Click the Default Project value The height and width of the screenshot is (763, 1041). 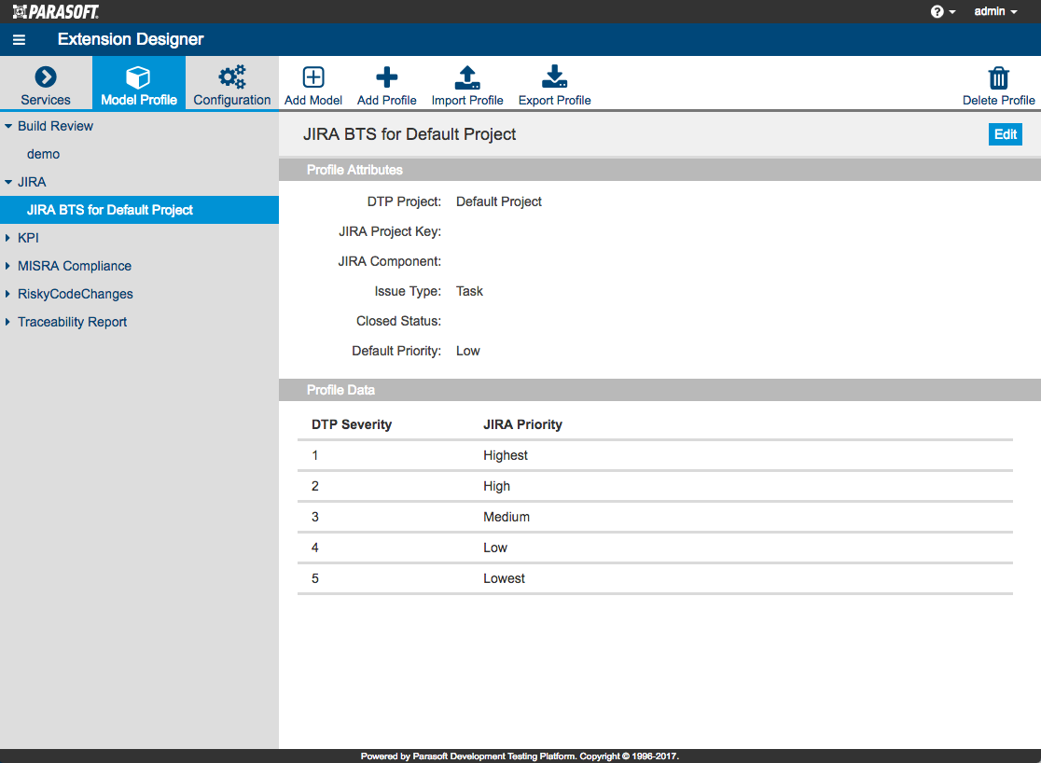click(x=499, y=201)
